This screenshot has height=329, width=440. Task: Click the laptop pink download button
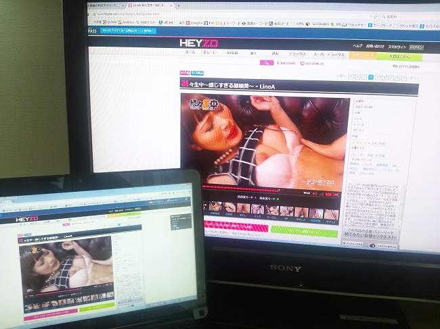[x=51, y=314]
